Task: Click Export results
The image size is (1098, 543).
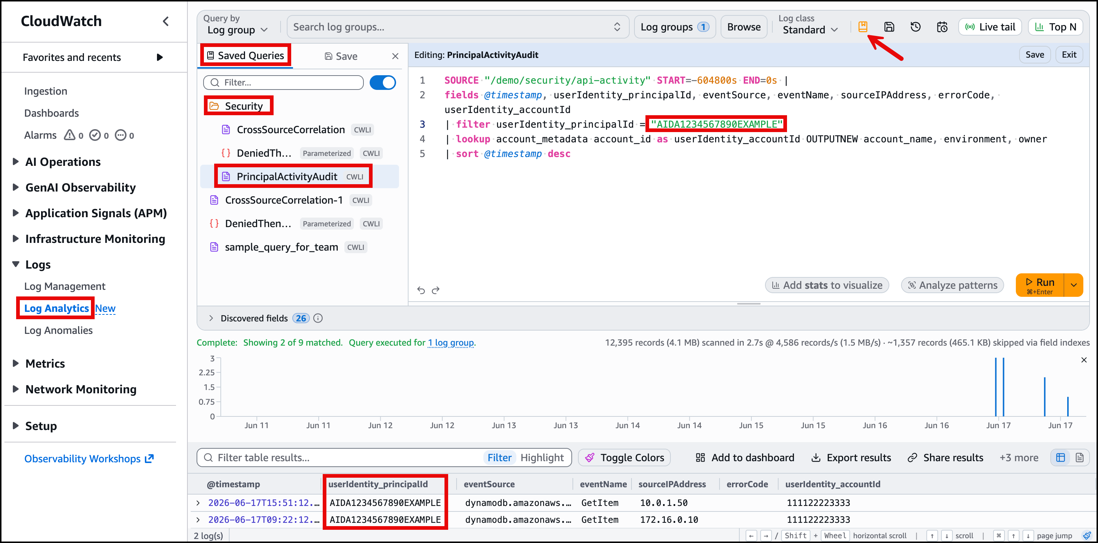Action: tap(851, 458)
